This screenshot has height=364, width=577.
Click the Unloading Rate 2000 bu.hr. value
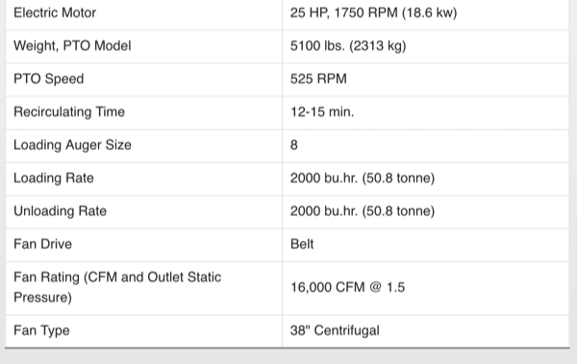point(363,211)
